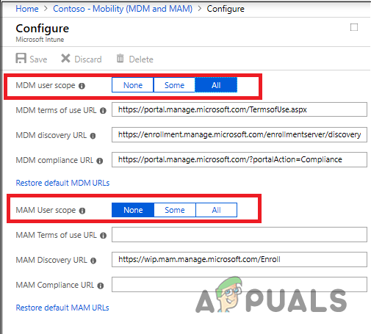The height and width of the screenshot is (334, 371).
Task: Set MDM user scope to All
Action: 216,85
